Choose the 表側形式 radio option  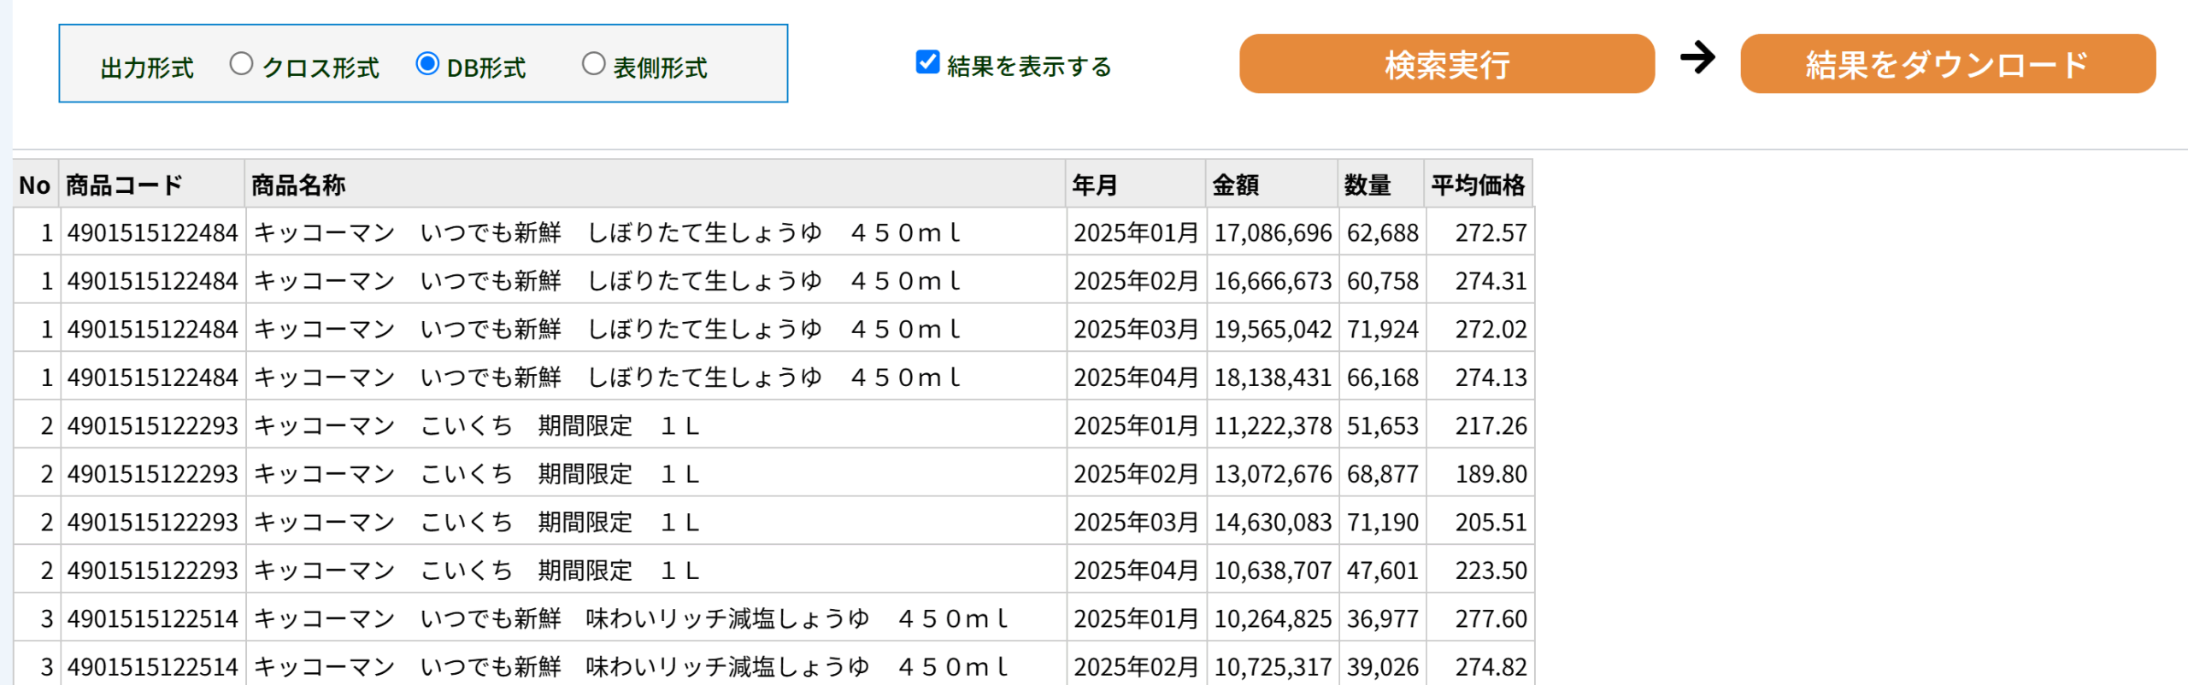tap(593, 64)
